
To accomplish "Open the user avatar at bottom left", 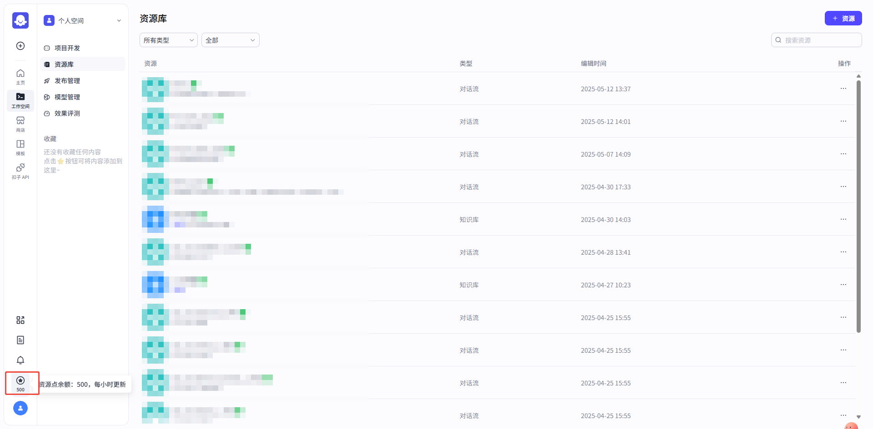I will click(x=20, y=408).
